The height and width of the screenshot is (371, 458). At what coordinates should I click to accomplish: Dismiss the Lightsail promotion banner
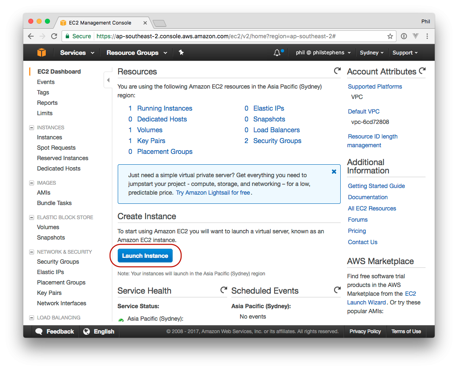(334, 171)
